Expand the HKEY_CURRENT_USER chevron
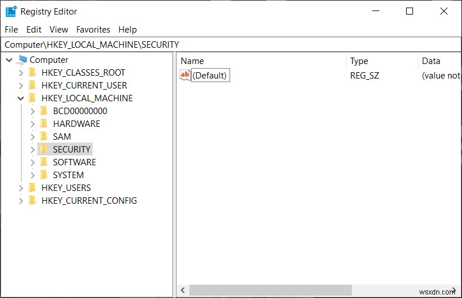This screenshot has width=462, height=298. (x=21, y=86)
